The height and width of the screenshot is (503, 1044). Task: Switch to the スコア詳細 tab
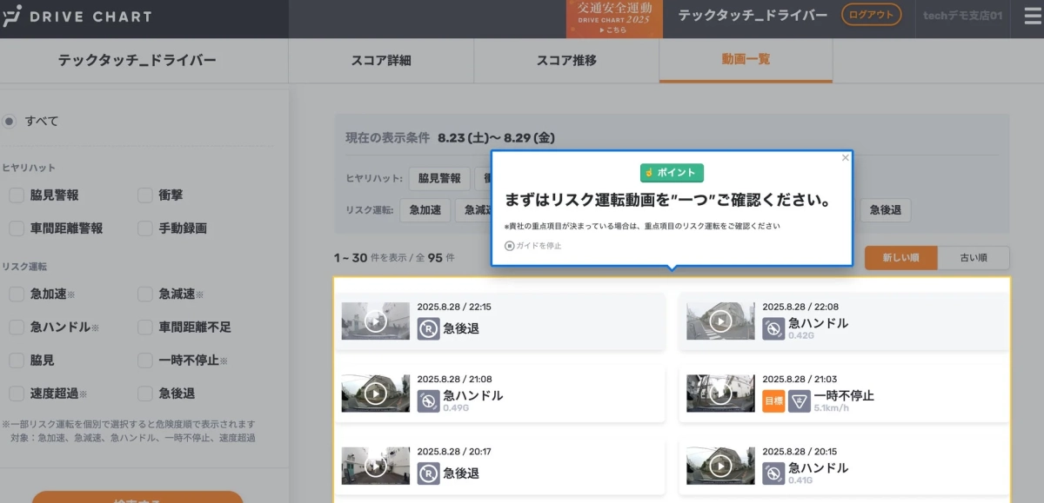point(380,62)
